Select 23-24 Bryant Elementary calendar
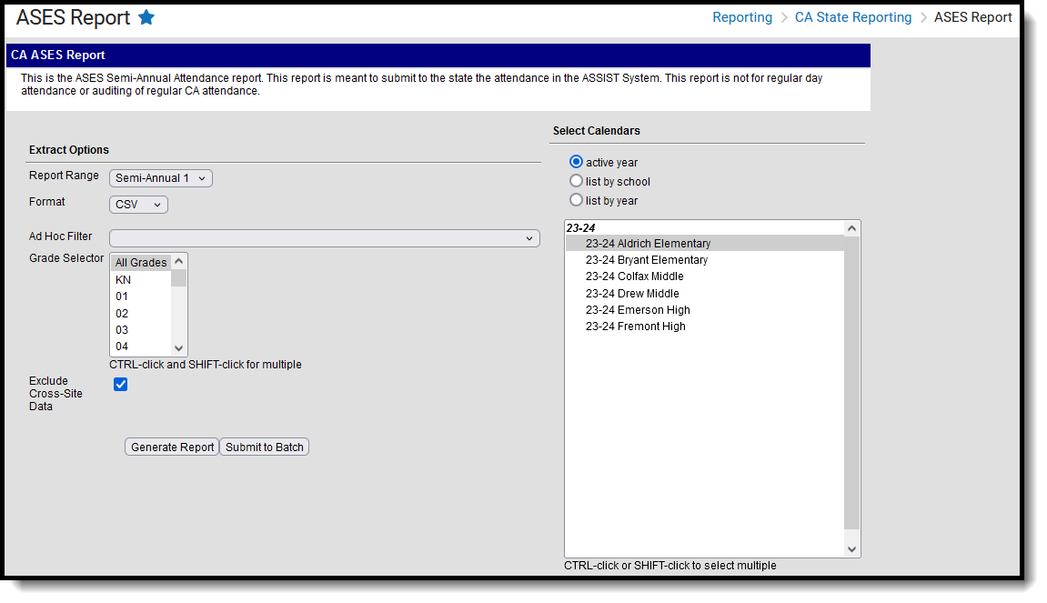The height and width of the screenshot is (603, 1047). (x=705, y=260)
